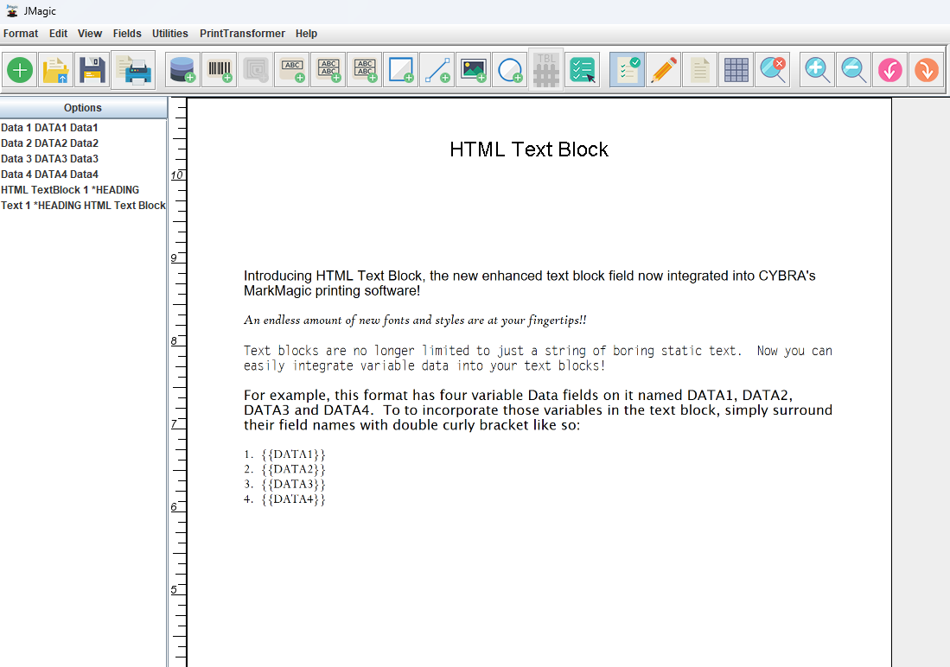Click the greyed-out RFID spiral icon
Viewport: 950px width, 667px height.
pyautogui.click(x=256, y=70)
